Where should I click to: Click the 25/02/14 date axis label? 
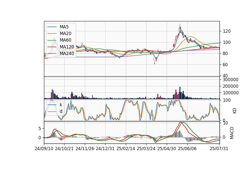126,149
